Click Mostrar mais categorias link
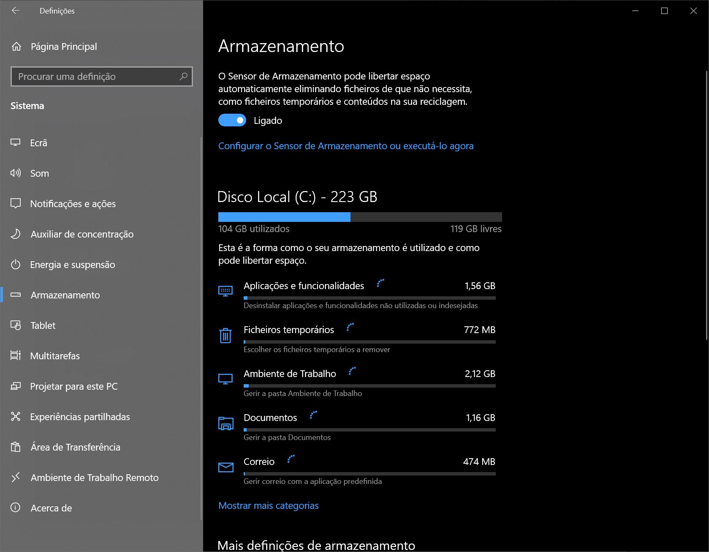Image resolution: width=709 pixels, height=552 pixels. point(269,506)
